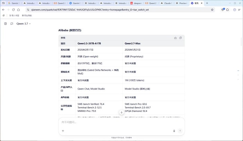The image size is (243, 141).
Task: Open the extensions puzzle icon in toolbar
Action: (x=227, y=10)
